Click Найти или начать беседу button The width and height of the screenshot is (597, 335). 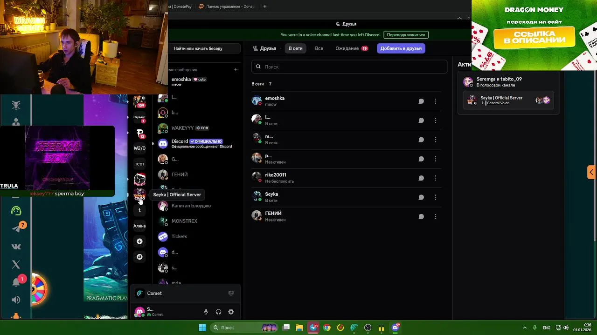tap(205, 48)
